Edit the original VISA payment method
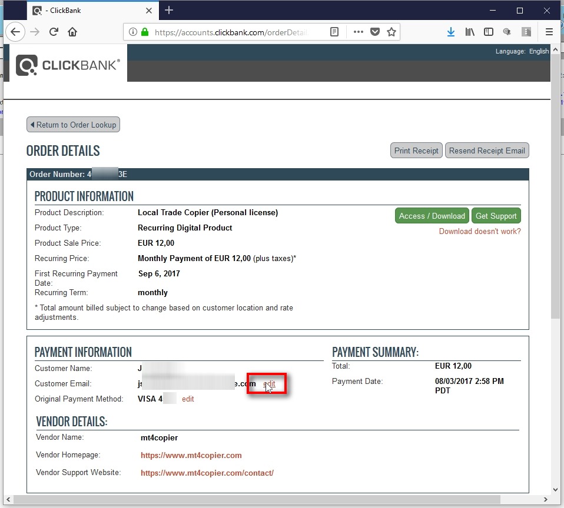 click(188, 399)
